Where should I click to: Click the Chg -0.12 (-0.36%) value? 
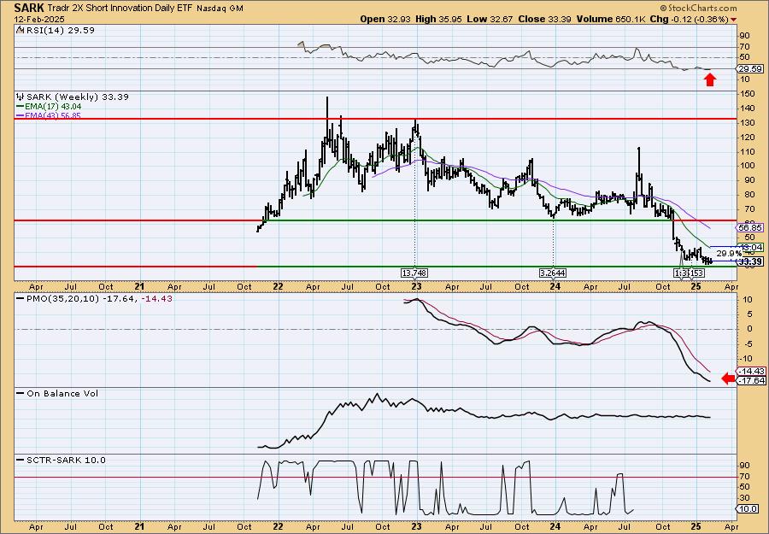(689, 19)
